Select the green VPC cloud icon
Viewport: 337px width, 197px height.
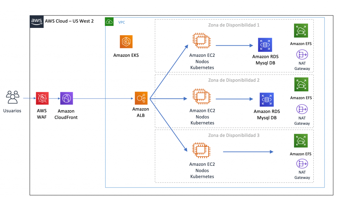109,22
